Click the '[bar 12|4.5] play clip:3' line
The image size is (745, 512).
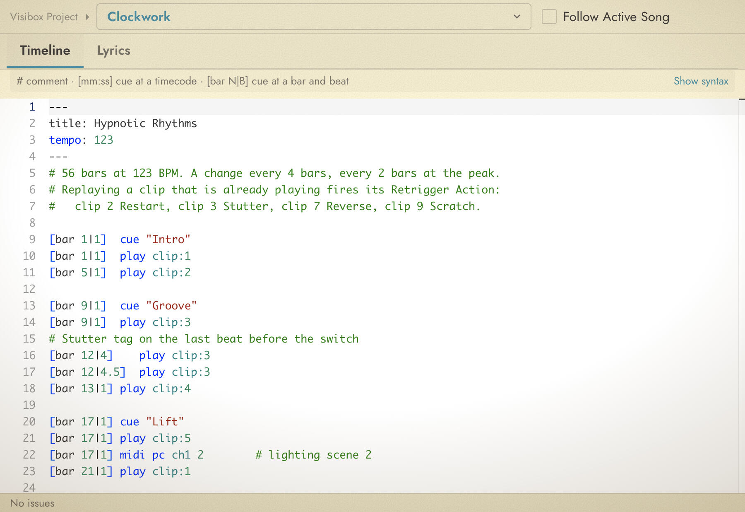pyautogui.click(x=130, y=372)
